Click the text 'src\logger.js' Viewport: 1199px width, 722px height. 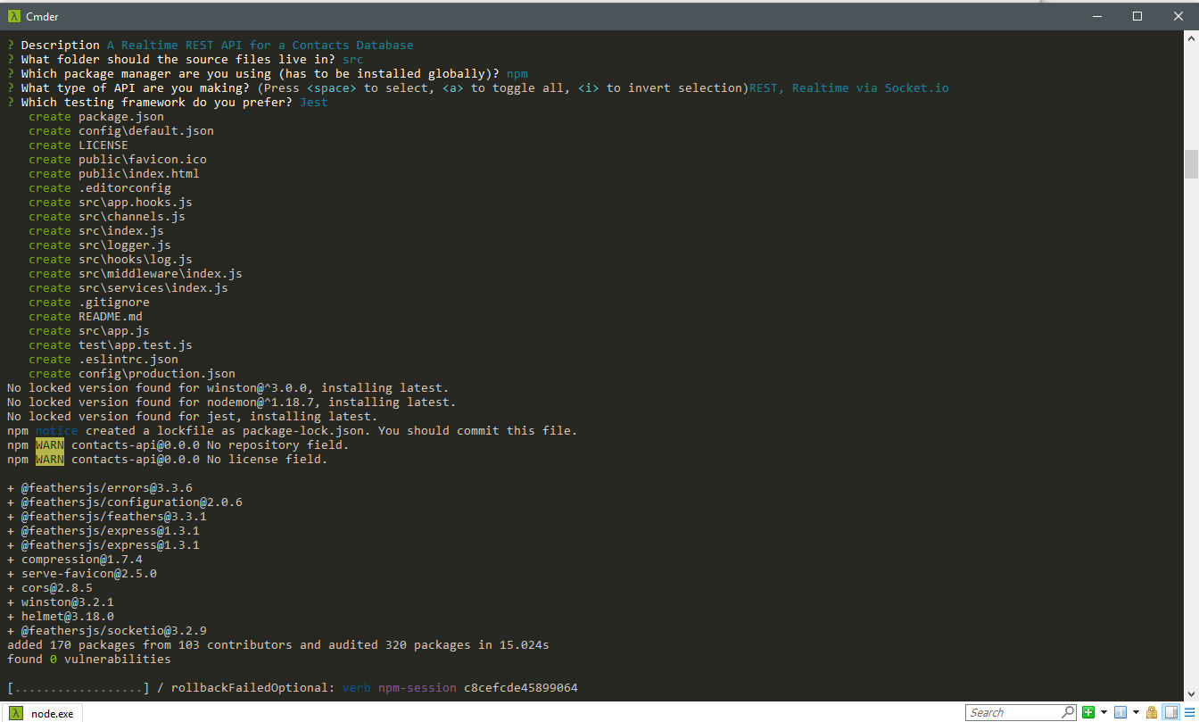[x=125, y=245]
